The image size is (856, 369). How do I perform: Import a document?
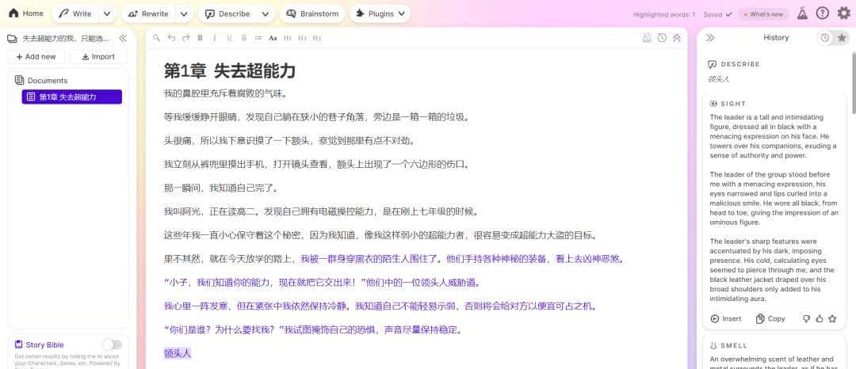point(98,57)
